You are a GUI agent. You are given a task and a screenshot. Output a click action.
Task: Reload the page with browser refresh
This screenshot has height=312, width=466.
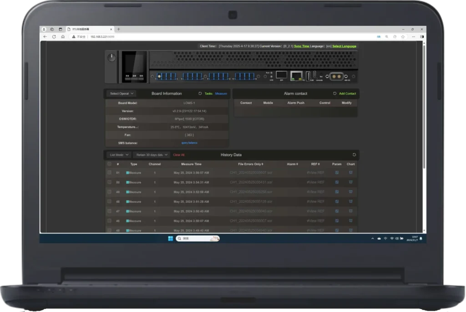[x=54, y=37]
